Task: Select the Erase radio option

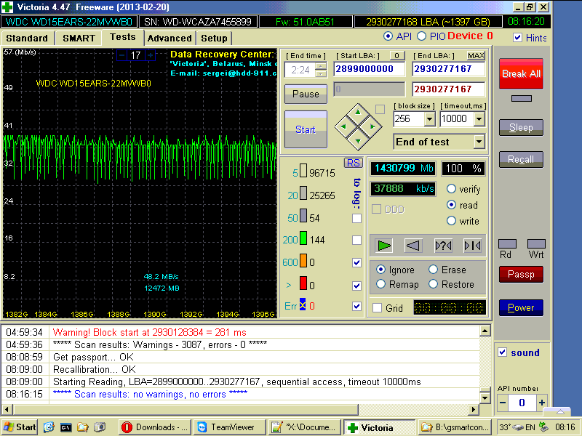Action: click(433, 270)
